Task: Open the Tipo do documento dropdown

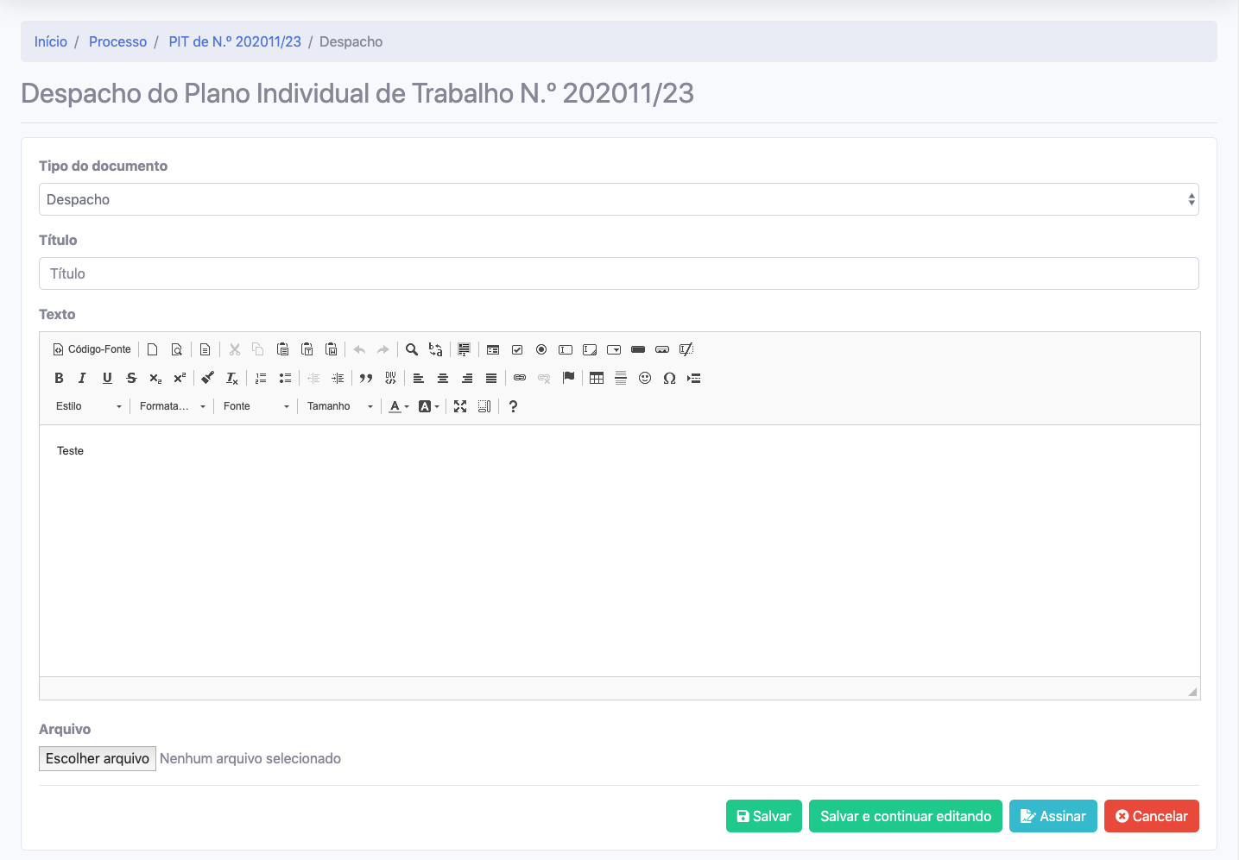Action: tap(618, 199)
